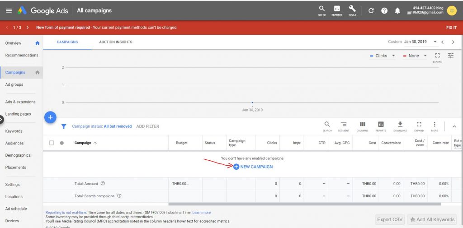Open Overview in sidebar
The height and width of the screenshot is (228, 463).
(13, 43)
